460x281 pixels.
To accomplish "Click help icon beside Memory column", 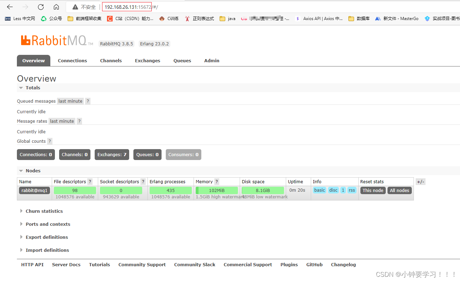I will (216, 182).
